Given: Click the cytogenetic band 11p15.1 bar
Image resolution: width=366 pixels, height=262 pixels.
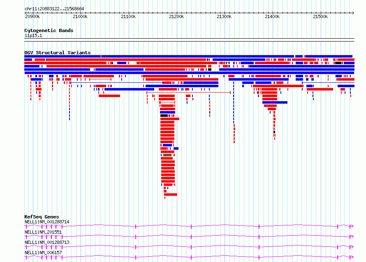Looking at the screenshot, I should (189, 40).
